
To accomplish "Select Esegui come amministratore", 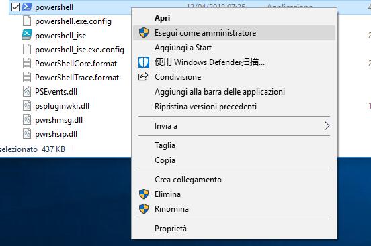I will (x=235, y=33).
